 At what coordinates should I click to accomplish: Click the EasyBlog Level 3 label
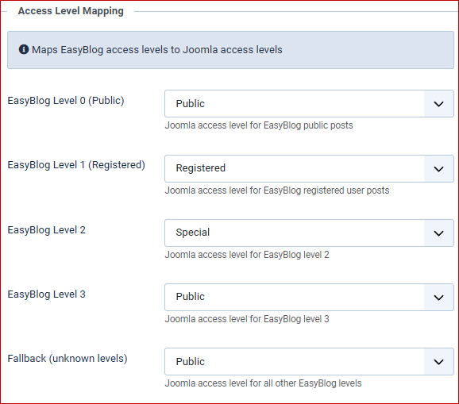pos(47,294)
